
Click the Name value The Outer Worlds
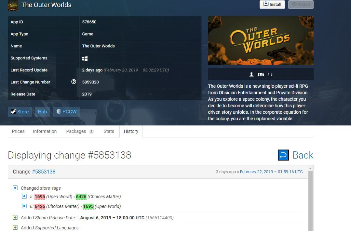click(99, 46)
